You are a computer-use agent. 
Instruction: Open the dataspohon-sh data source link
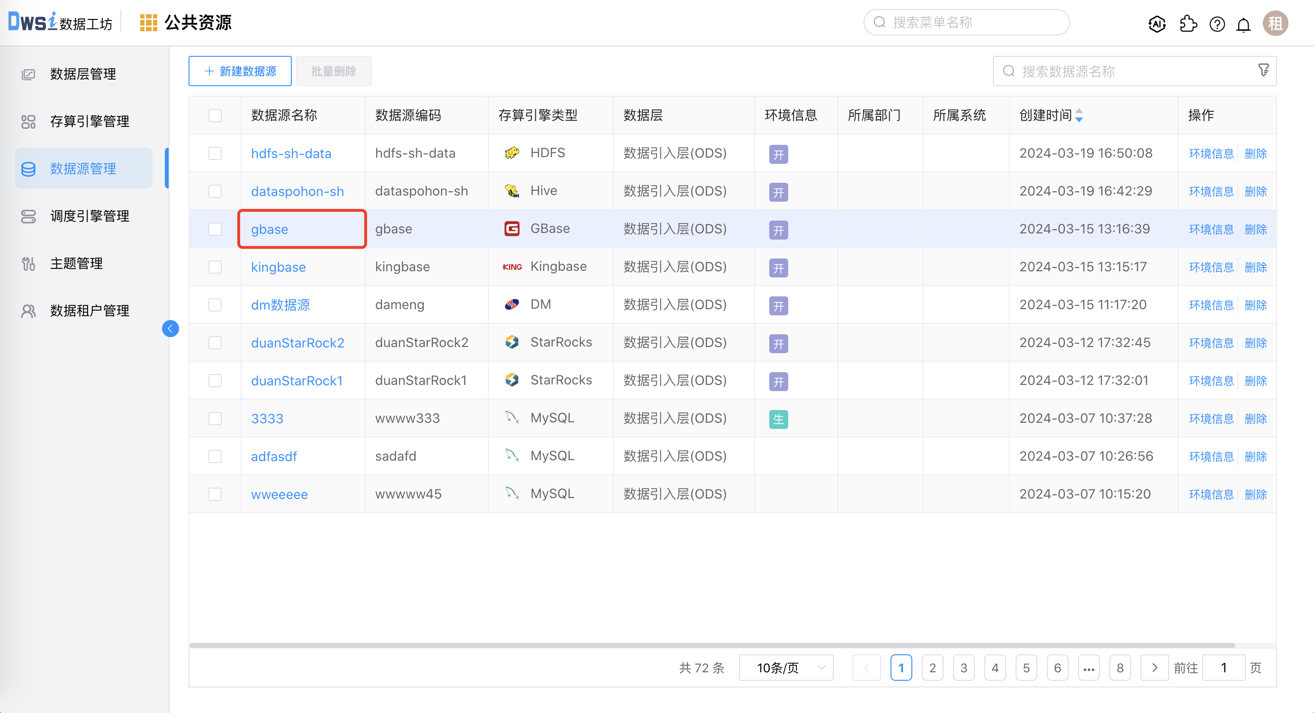(x=297, y=192)
